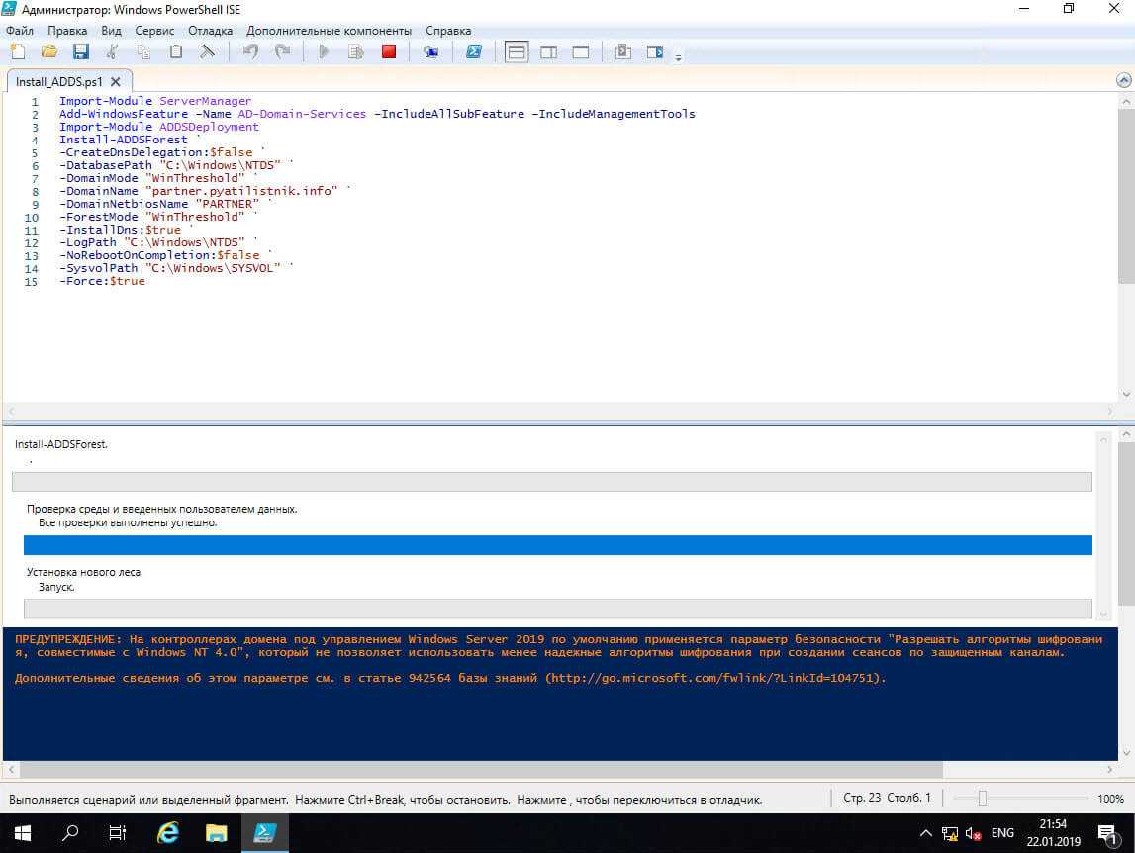Collapse the script pane with the chevron
Viewport: 1135px width, 853px height.
tap(1123, 80)
